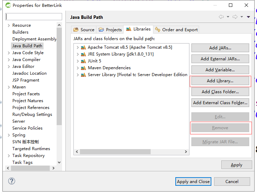Click Add External Class Folder... button

[x=220, y=102]
